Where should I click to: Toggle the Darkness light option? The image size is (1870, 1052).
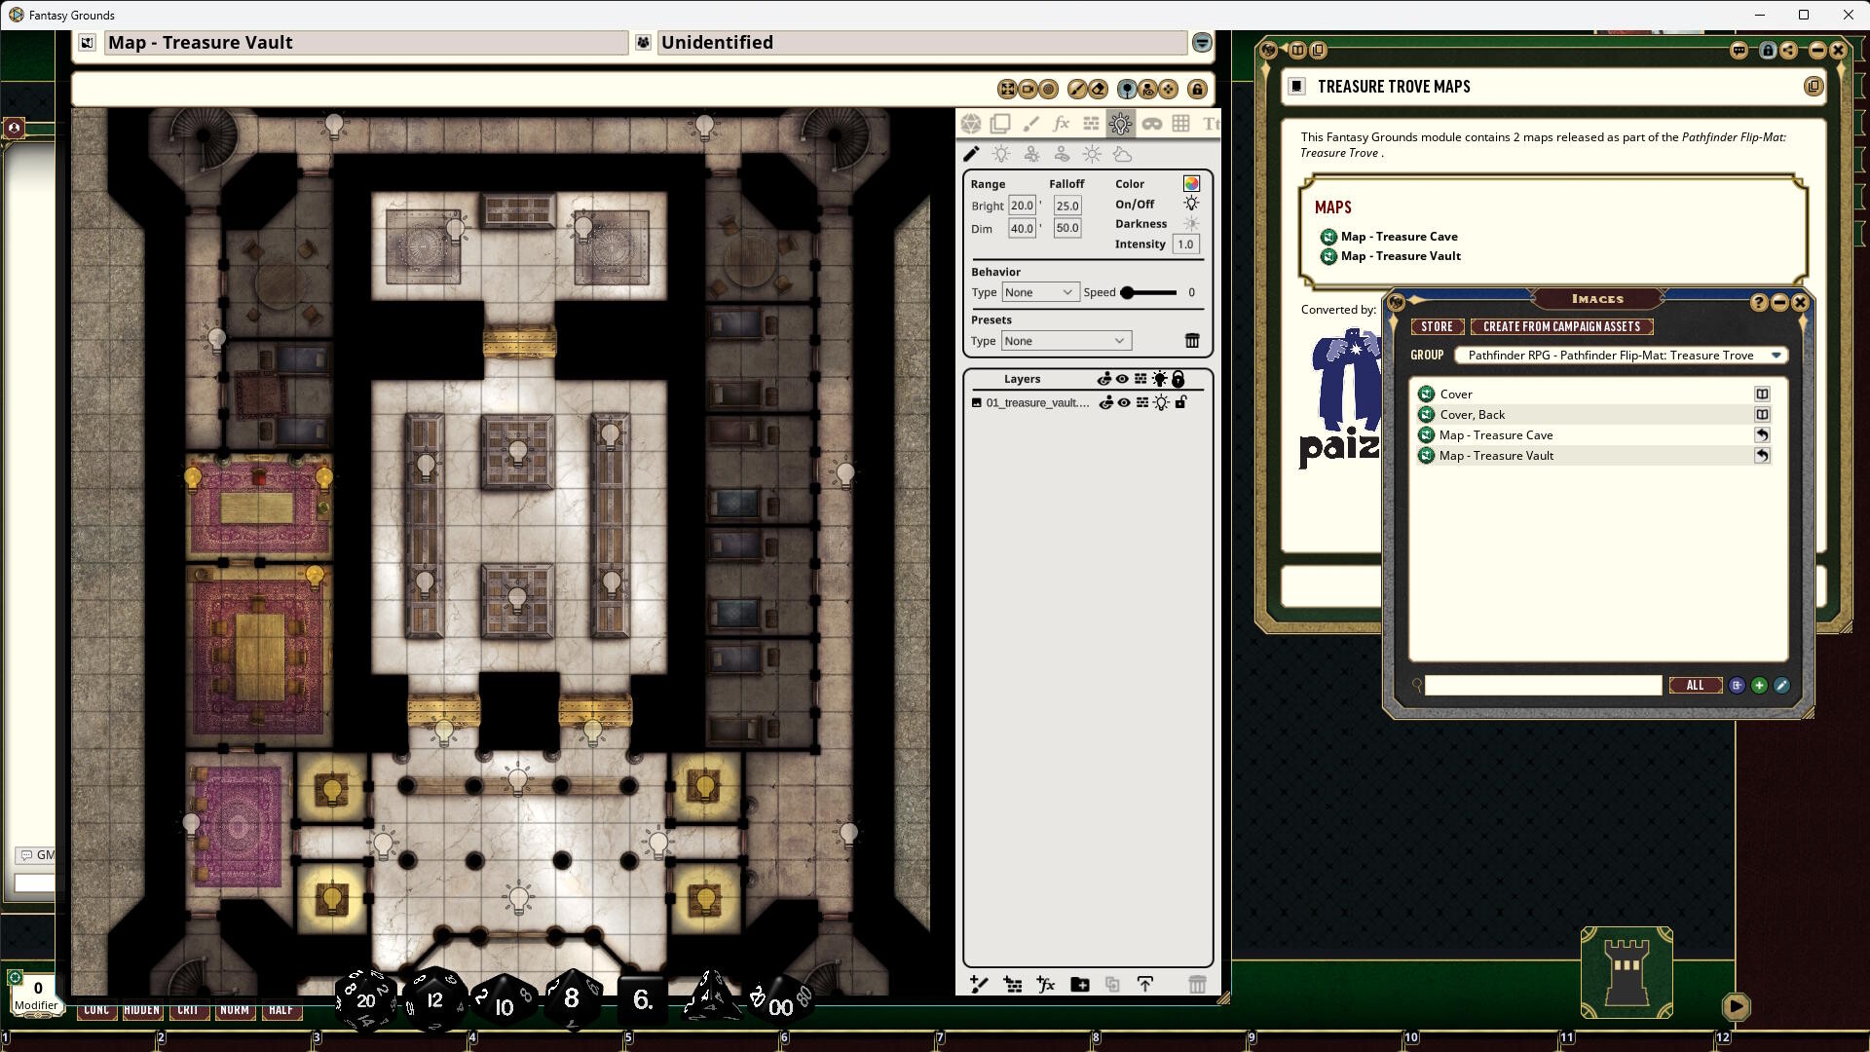tap(1191, 224)
